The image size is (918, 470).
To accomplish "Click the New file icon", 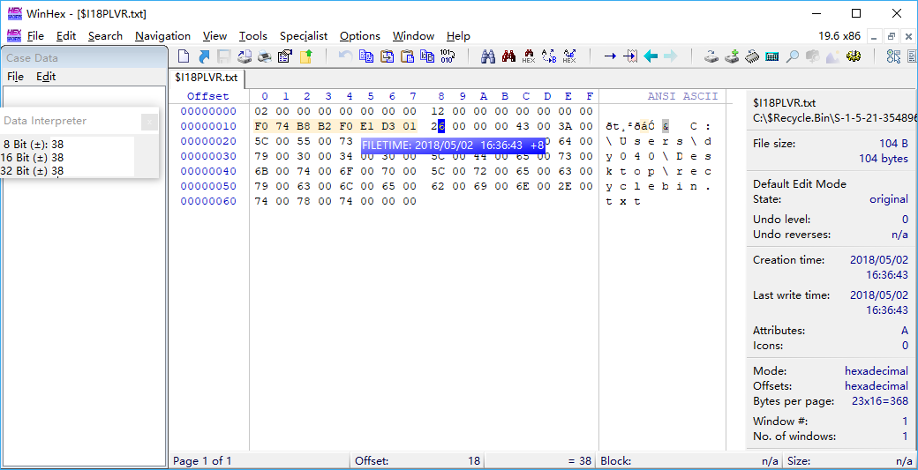I will [x=184, y=56].
